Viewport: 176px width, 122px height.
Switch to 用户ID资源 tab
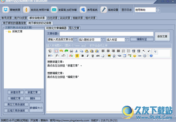pos(20,18)
